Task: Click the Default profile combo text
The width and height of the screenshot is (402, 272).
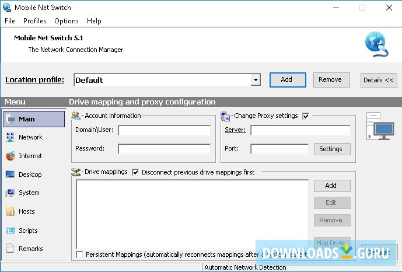Action: [89, 80]
